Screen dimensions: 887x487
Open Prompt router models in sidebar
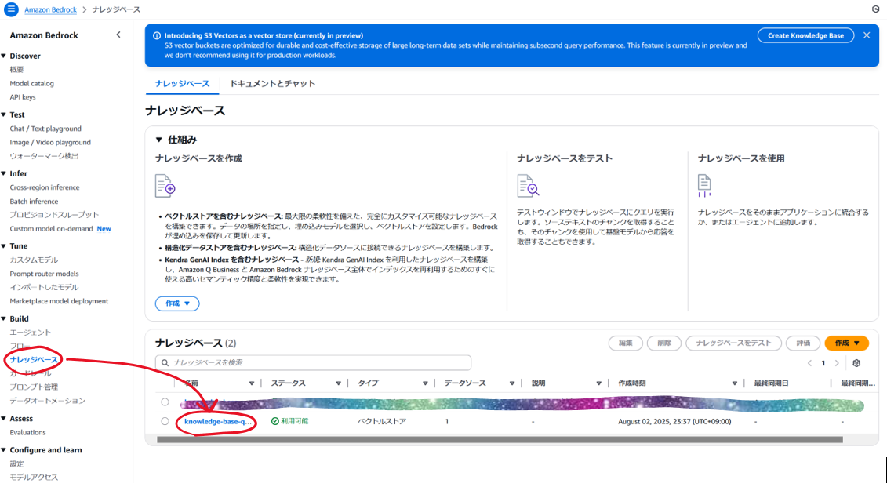tap(44, 274)
